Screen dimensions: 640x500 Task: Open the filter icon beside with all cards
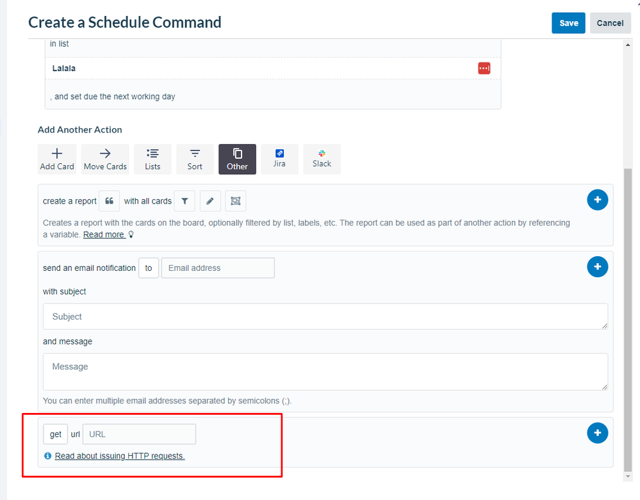(x=185, y=200)
